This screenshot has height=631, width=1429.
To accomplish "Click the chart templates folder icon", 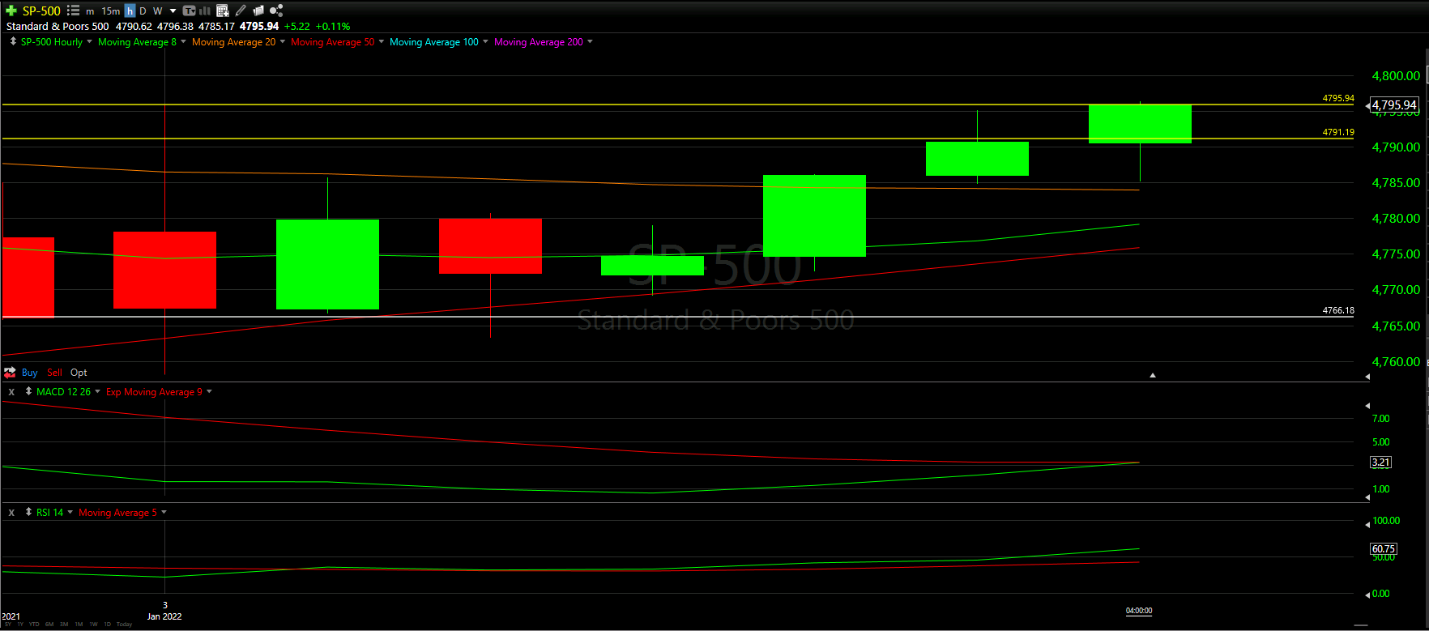I will [x=258, y=11].
